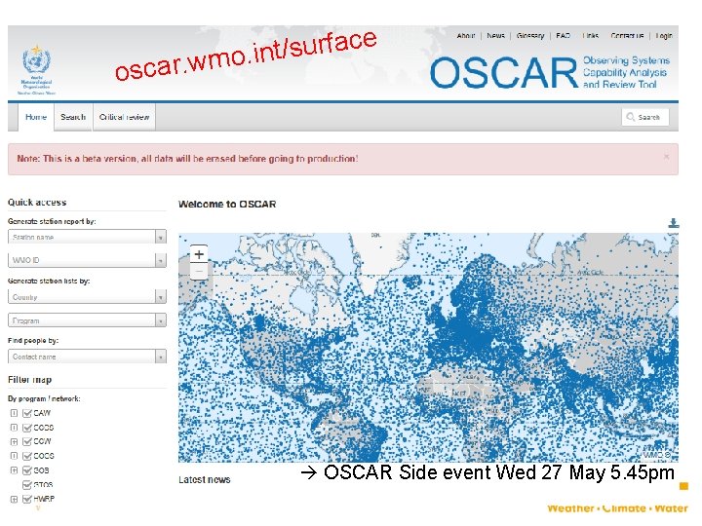Image resolution: width=702 pixels, height=526 pixels.
Task: Expand the GAW tree node
Action: tap(14, 413)
